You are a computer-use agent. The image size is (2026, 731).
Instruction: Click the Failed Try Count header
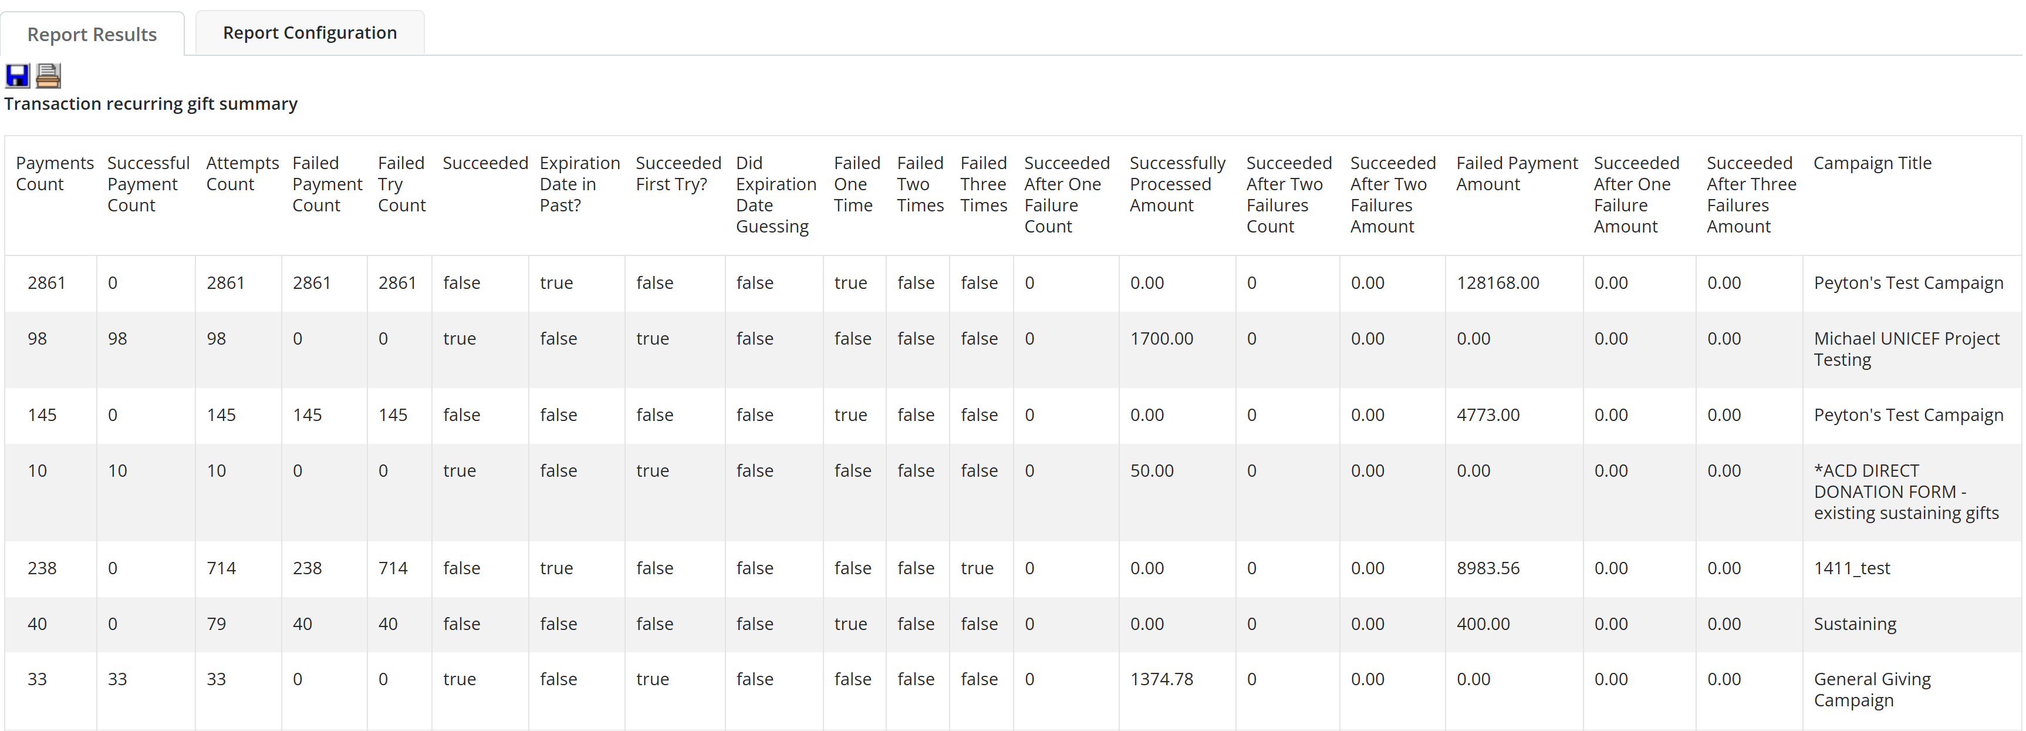pyautogui.click(x=401, y=184)
